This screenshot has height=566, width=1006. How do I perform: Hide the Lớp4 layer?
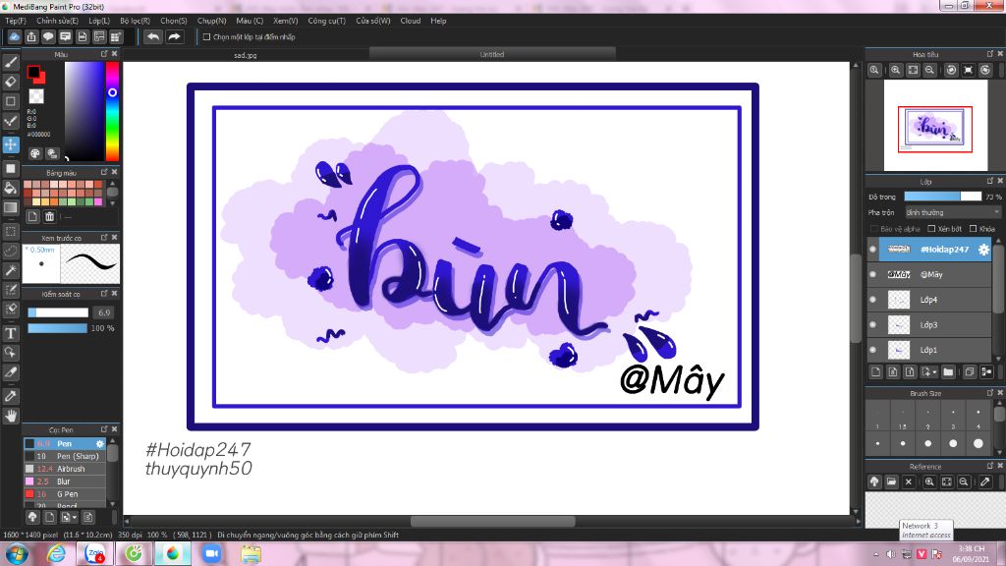[872, 300]
